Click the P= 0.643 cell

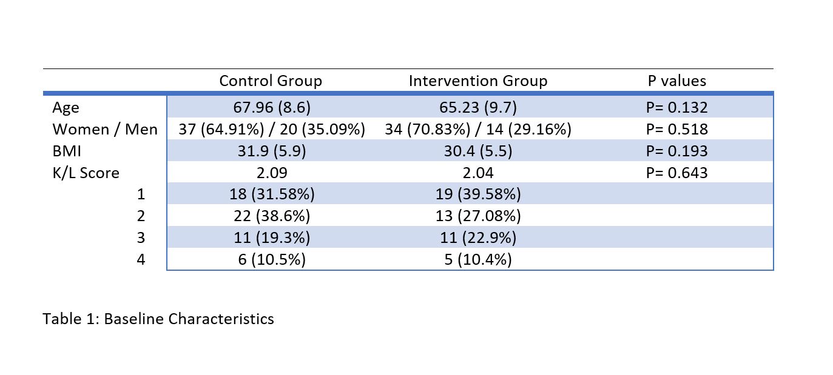[x=677, y=173]
